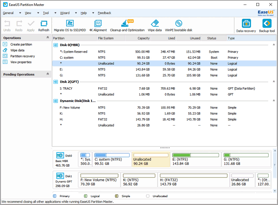Click the Disk 0(MBR) disk icon in list
278x205 pixels.
[x=56, y=45]
